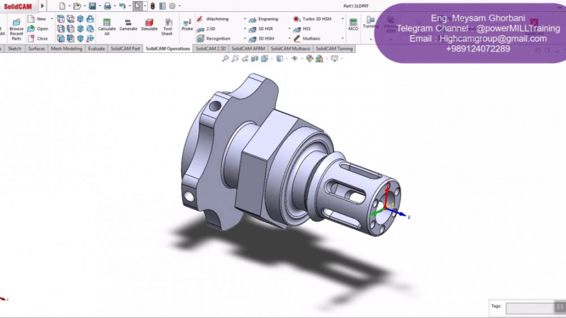The height and width of the screenshot is (318, 566).
Task: Switch to the Surfaces tab
Action: [36, 48]
